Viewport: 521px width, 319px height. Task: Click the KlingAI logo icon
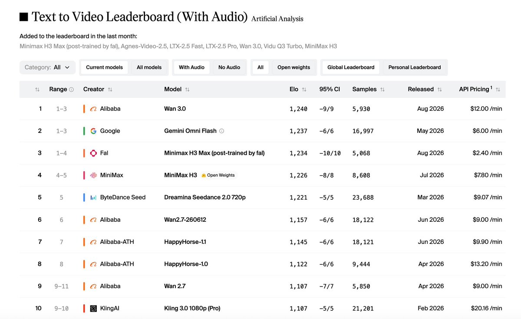coord(93,308)
